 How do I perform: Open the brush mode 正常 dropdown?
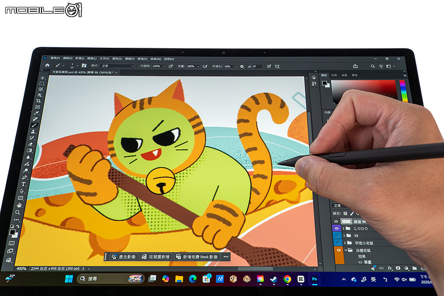pyautogui.click(x=117, y=65)
